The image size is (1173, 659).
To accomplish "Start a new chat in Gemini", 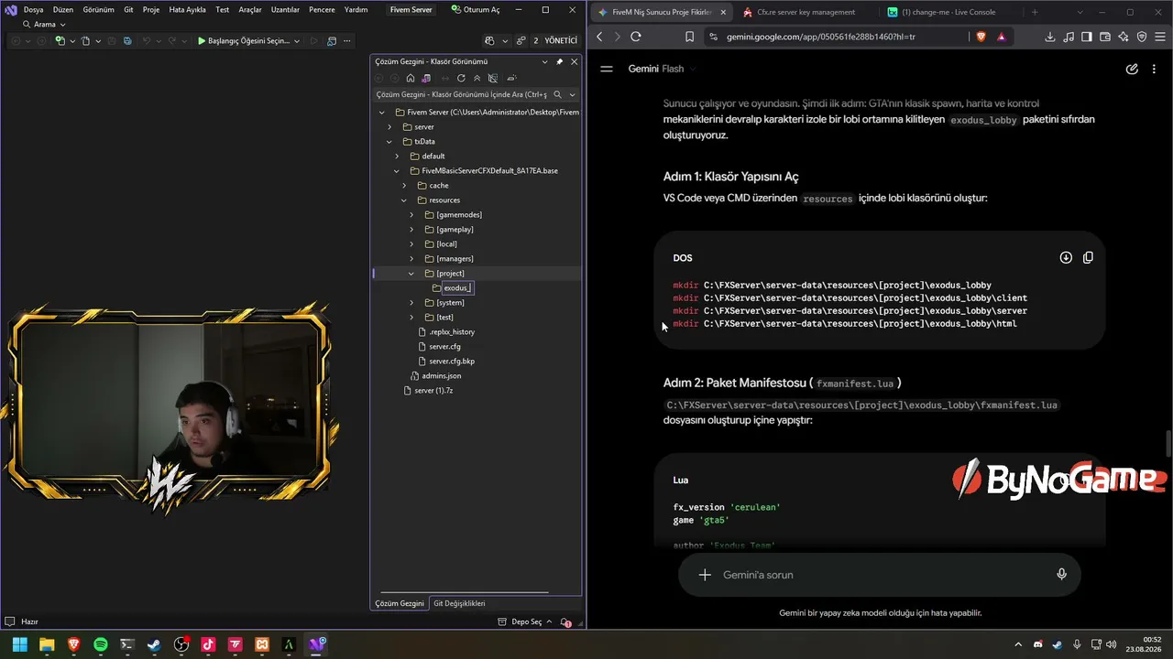I will point(1132,69).
